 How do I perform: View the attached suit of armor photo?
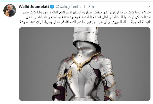(85, 64)
